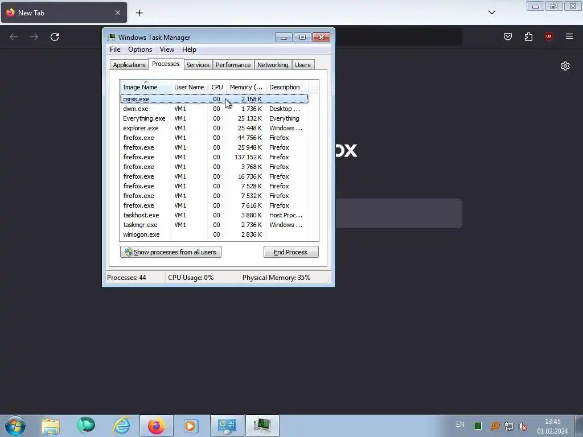583x437 pixels.
Task: Open the list all tabs chevron
Action: click(491, 13)
